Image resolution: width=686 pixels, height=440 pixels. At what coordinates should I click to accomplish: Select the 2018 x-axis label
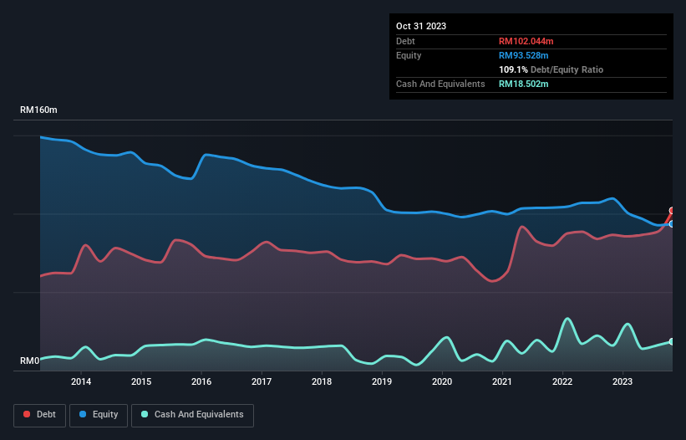pos(322,381)
